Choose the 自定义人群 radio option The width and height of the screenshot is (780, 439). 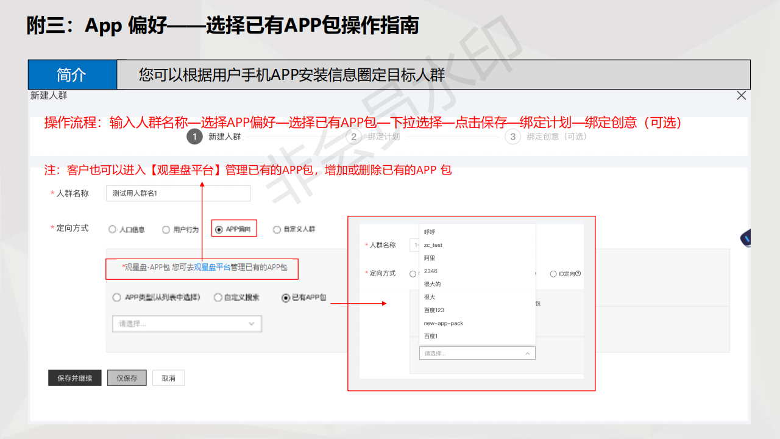coord(277,230)
